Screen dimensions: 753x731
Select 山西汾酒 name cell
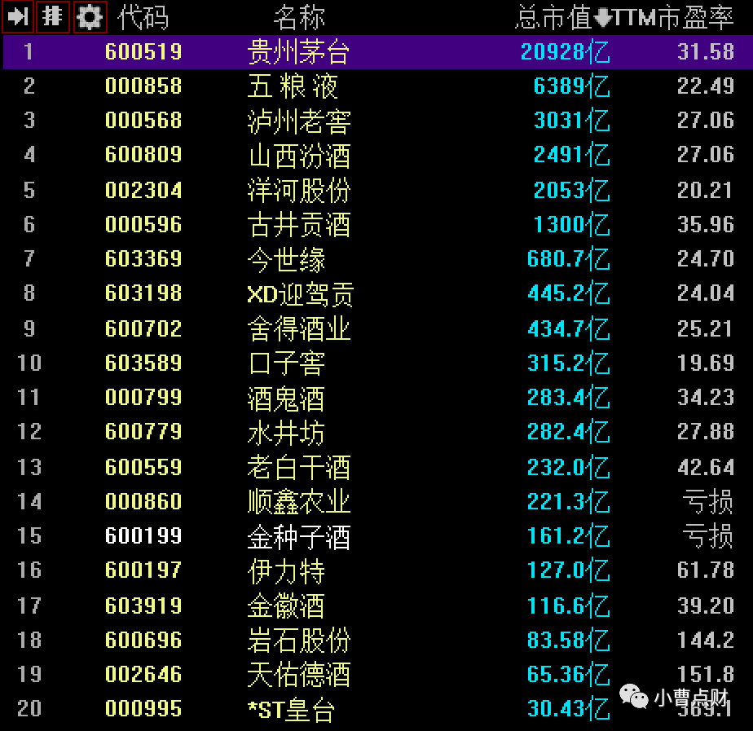pos(299,155)
